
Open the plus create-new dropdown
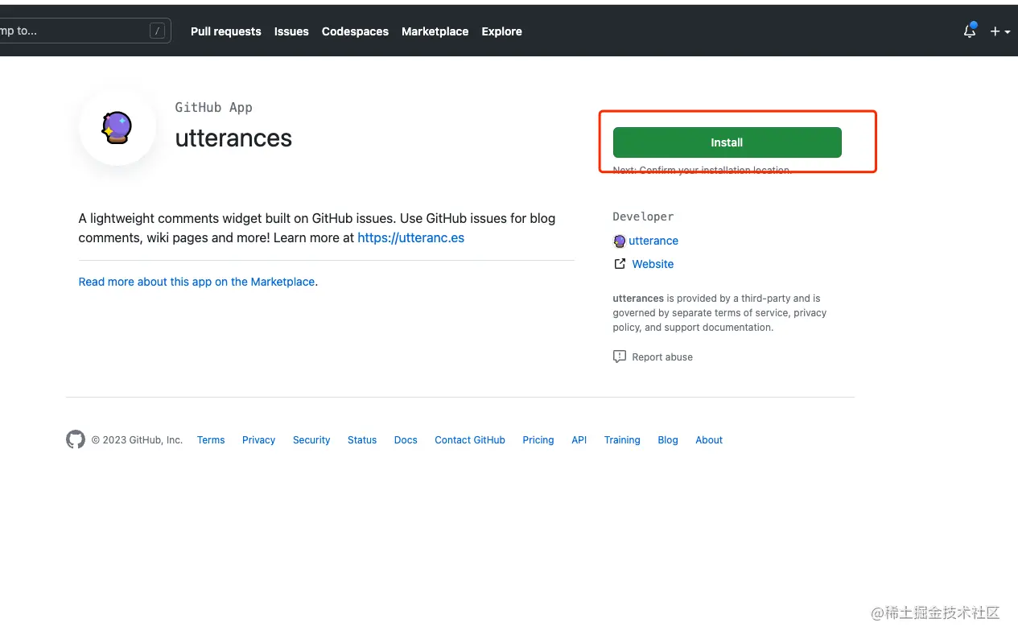click(999, 31)
